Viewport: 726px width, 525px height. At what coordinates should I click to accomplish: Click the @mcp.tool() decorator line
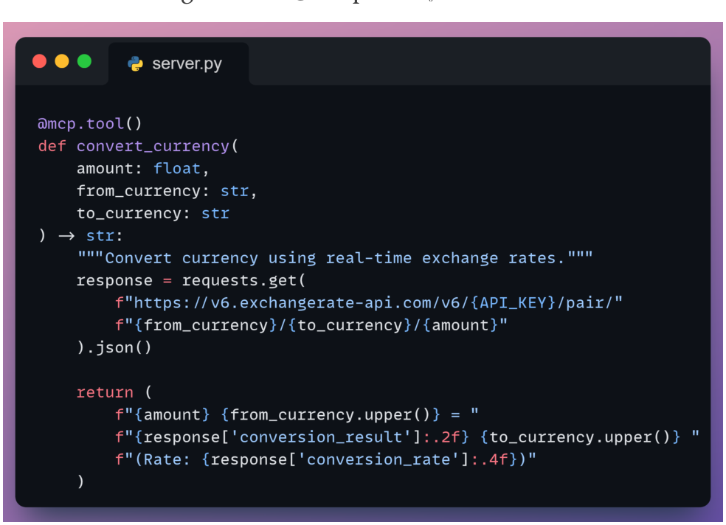(89, 123)
